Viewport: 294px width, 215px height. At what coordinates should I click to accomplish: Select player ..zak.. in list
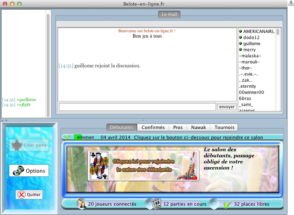point(245,80)
